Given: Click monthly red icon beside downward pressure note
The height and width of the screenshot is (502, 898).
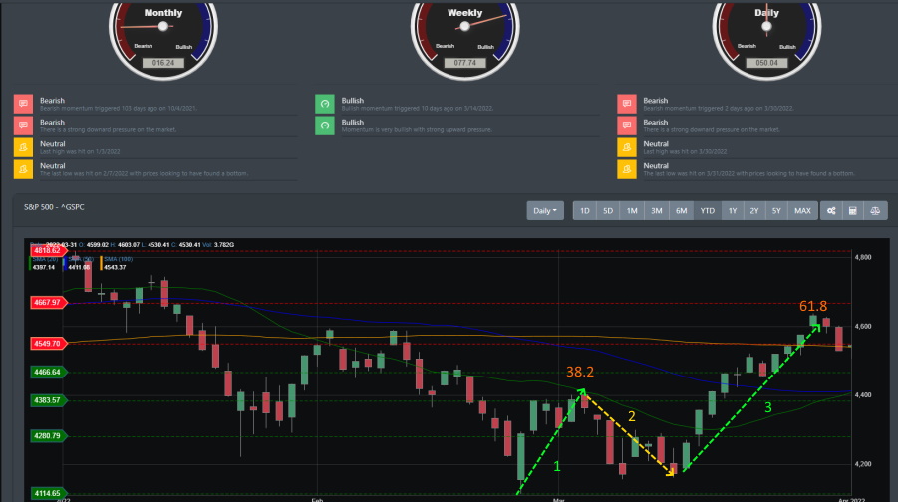Looking at the screenshot, I should [x=23, y=125].
